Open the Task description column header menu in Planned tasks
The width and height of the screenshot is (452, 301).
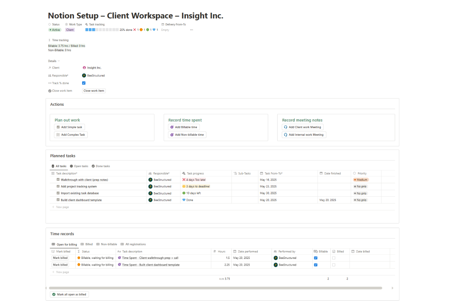98,173
